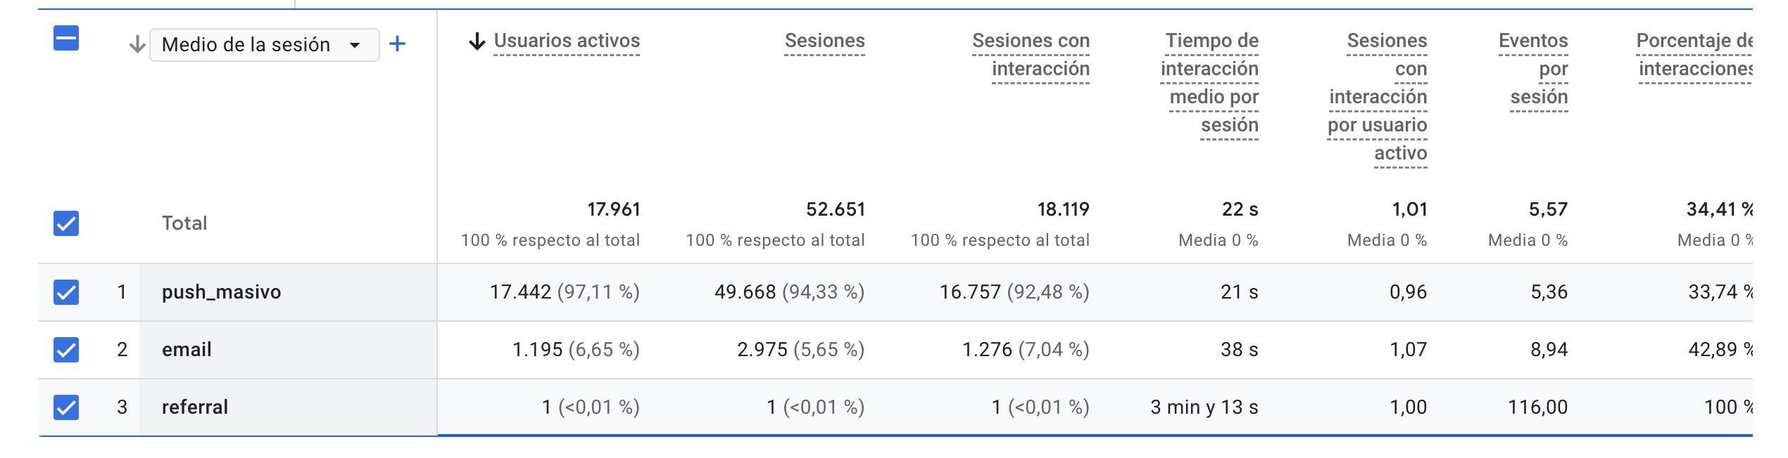
Task: Sort by Tiempo de interacción medio column
Action: tap(1210, 83)
